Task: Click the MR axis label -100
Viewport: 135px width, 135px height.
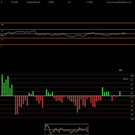Action: (x=132, y=119)
